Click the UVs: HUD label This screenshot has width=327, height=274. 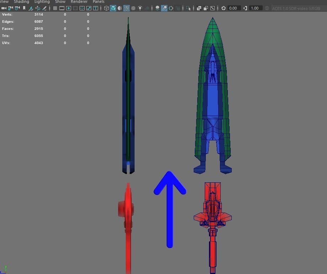click(x=6, y=43)
